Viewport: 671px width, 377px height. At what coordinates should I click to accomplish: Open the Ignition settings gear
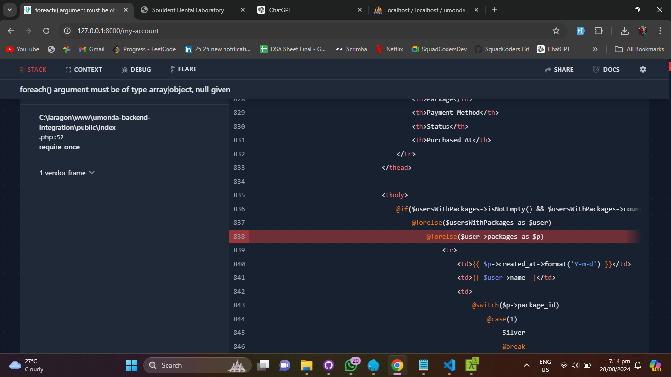point(643,69)
